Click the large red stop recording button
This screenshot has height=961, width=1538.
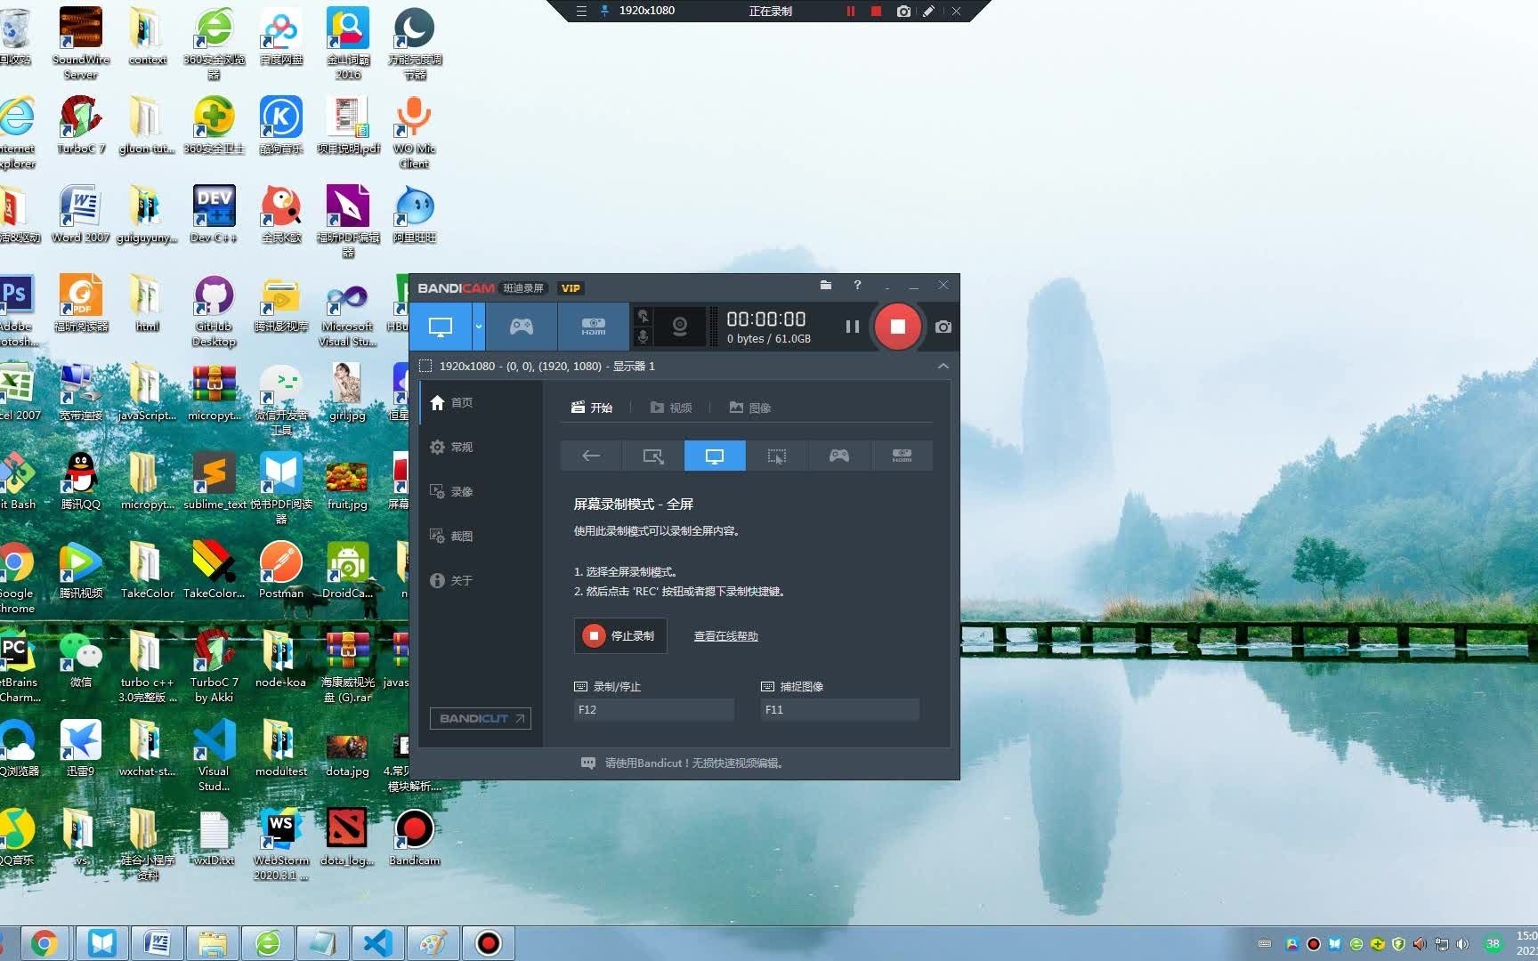coord(897,327)
